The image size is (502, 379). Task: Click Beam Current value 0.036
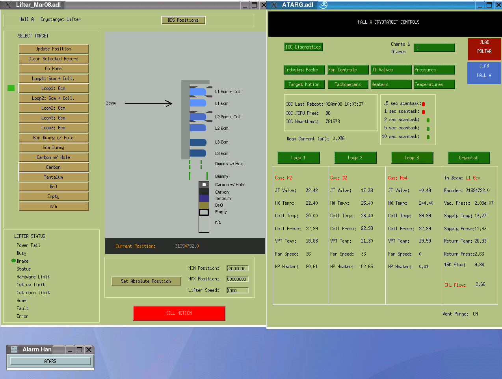click(x=338, y=139)
